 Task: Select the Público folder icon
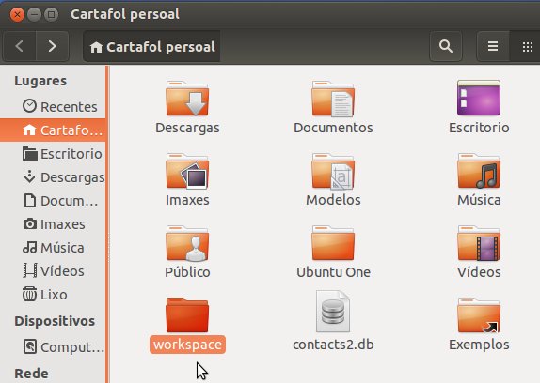pos(187,243)
